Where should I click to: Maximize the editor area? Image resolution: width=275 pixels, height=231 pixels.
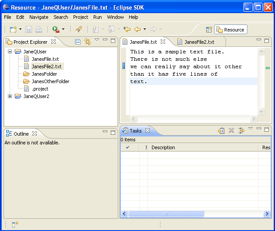(x=267, y=41)
